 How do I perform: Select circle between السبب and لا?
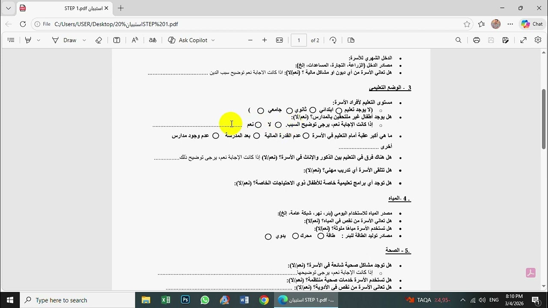pyautogui.click(x=279, y=125)
